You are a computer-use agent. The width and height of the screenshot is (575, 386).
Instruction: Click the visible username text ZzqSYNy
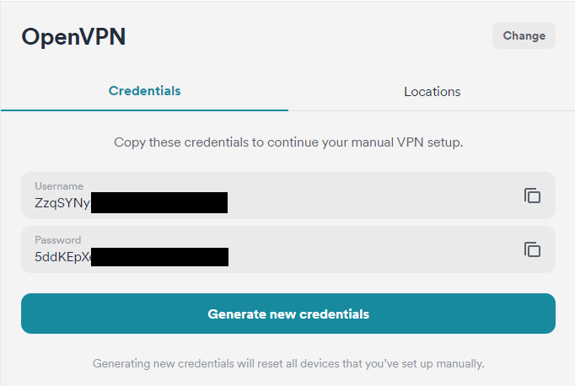point(62,203)
